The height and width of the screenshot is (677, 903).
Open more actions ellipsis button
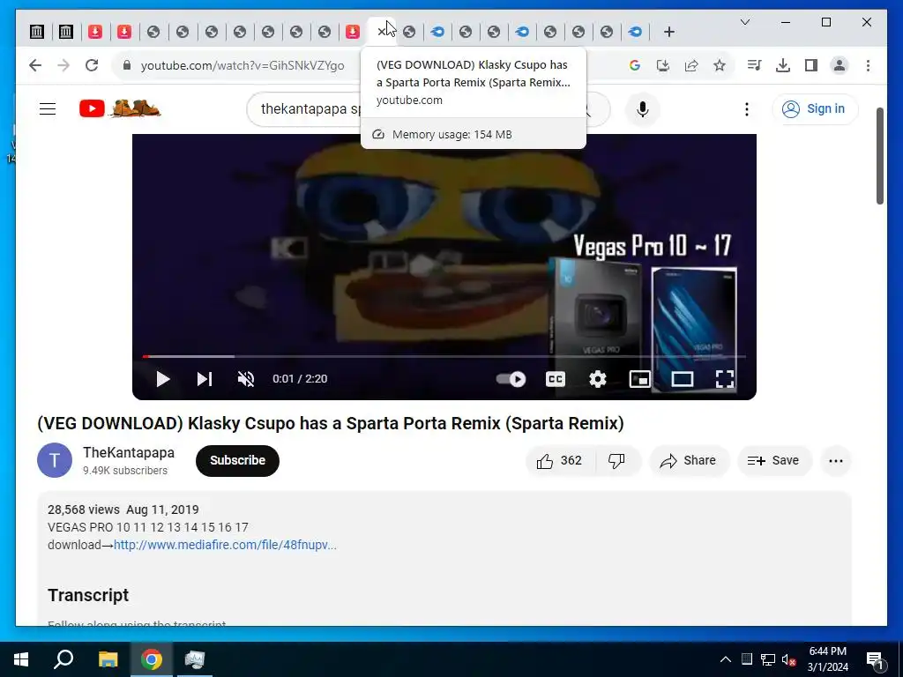836,460
